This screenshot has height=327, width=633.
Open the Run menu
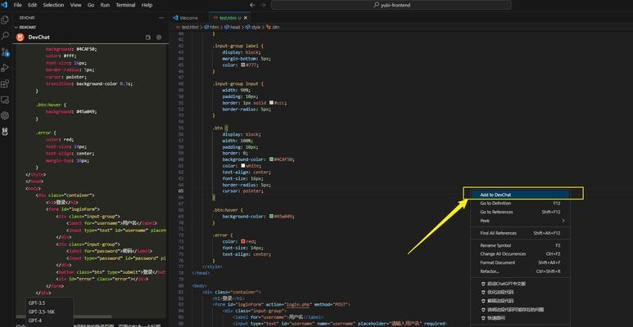(105, 5)
